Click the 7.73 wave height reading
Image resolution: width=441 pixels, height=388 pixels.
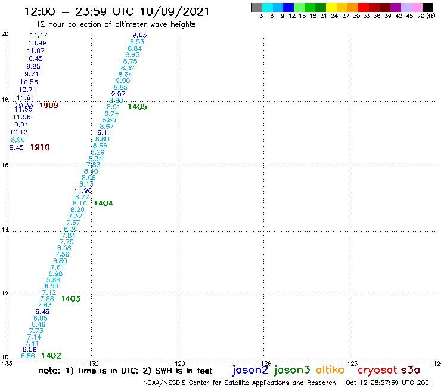36,331
